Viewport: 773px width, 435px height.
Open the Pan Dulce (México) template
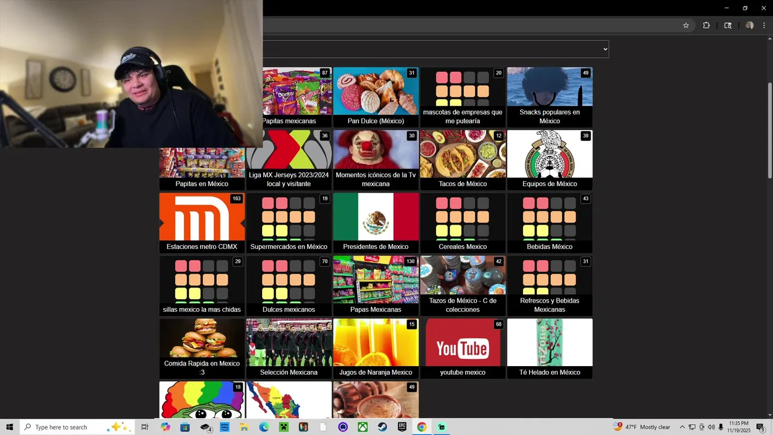point(376,97)
